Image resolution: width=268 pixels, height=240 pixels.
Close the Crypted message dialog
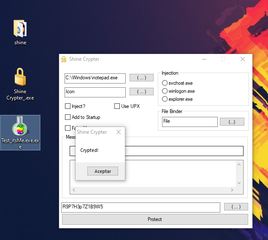click(119, 132)
